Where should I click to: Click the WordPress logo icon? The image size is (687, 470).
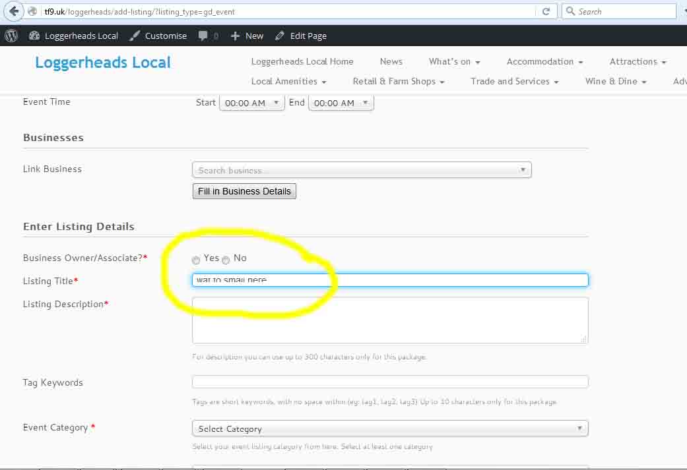(x=11, y=36)
